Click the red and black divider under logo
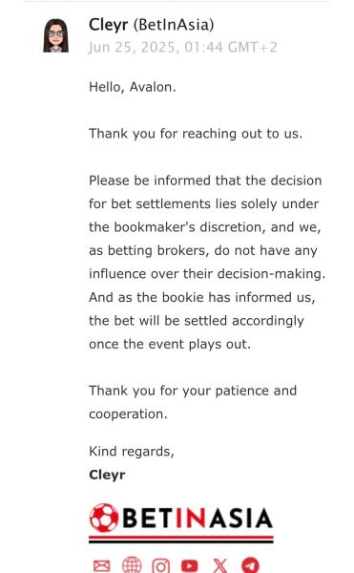 [181, 540]
